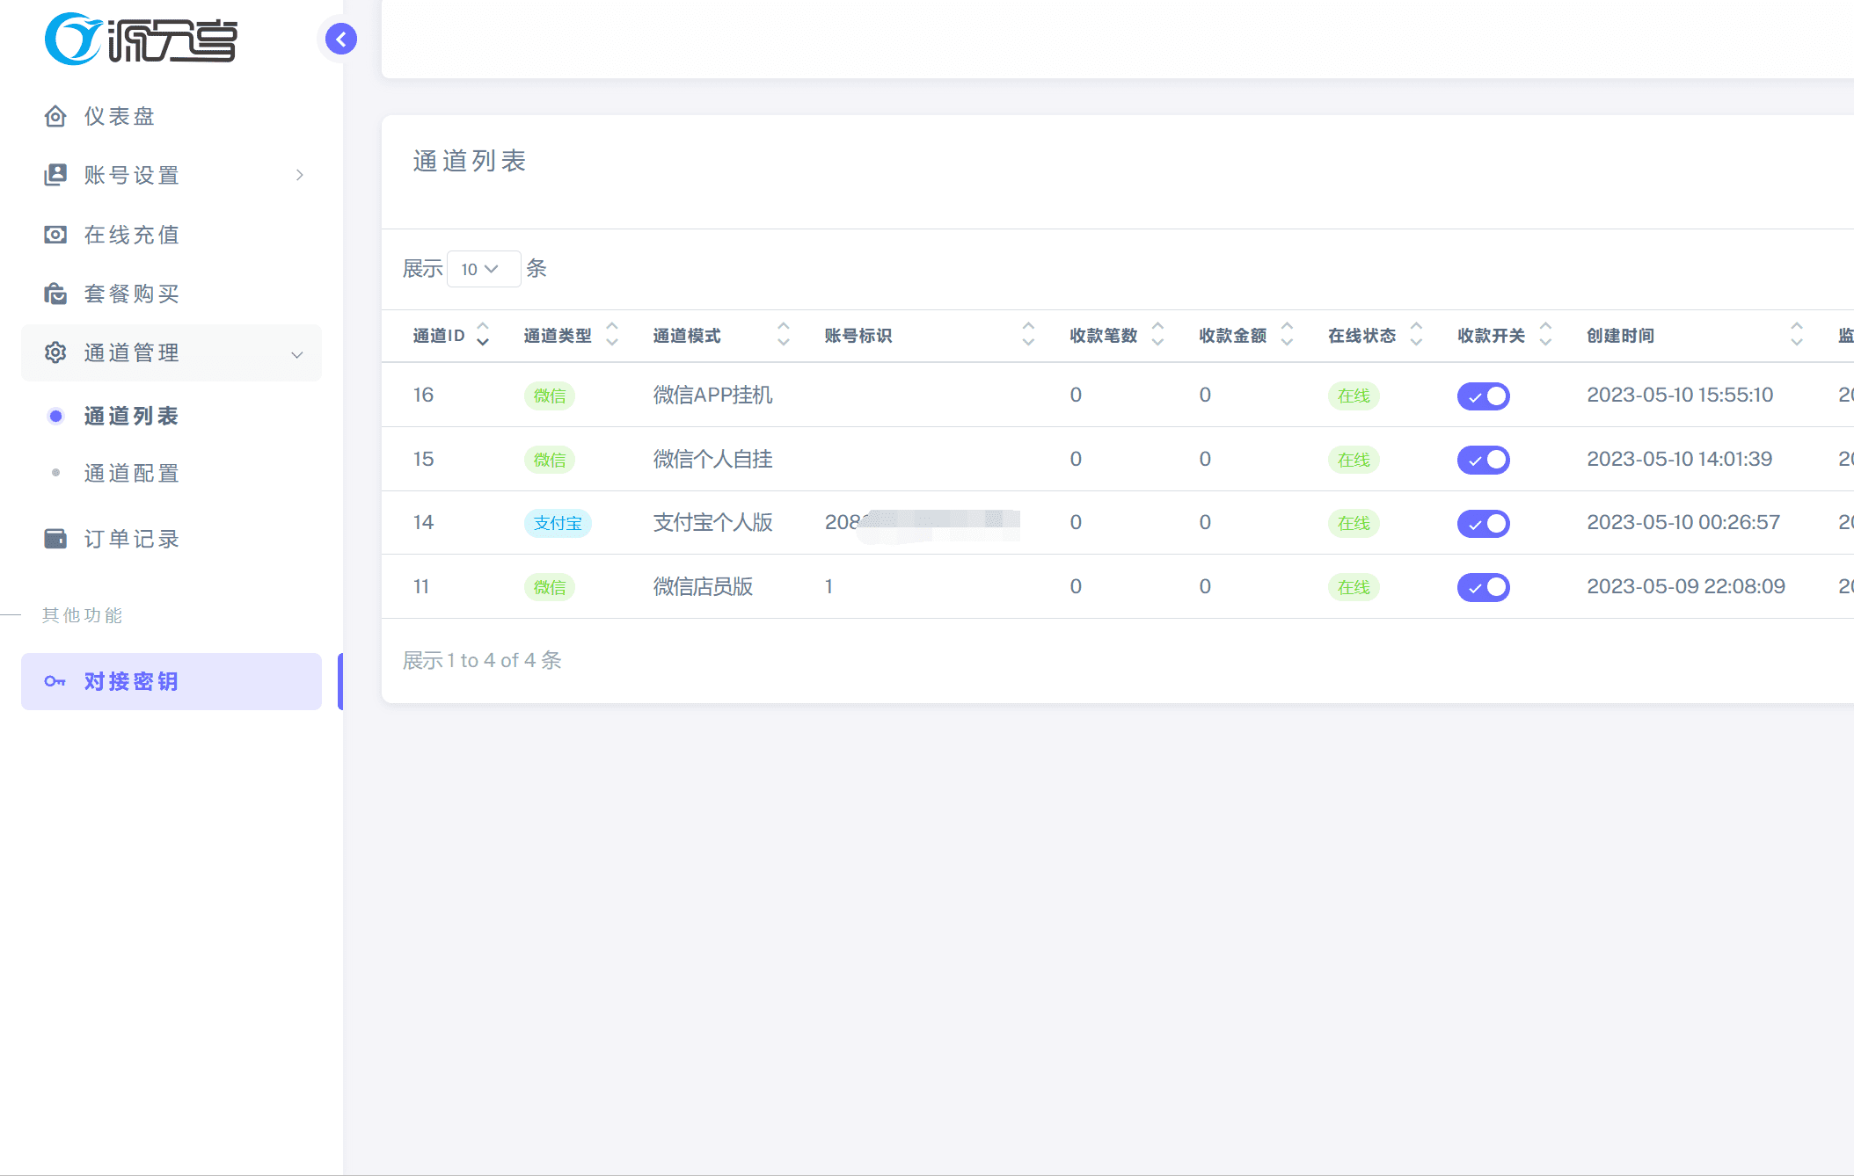Sort by 在线状态 column arrows

[1416, 334]
